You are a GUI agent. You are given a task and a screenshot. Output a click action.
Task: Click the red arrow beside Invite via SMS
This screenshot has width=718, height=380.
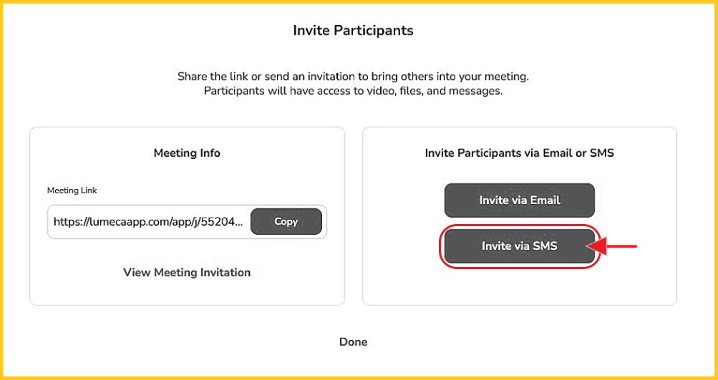pyautogui.click(x=617, y=247)
